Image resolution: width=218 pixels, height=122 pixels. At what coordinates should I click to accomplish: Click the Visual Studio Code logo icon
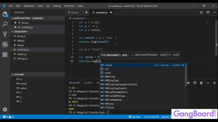[4, 6]
